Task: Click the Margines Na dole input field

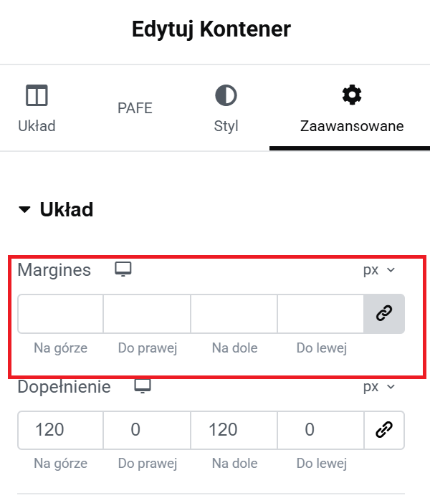Action: coord(234,314)
